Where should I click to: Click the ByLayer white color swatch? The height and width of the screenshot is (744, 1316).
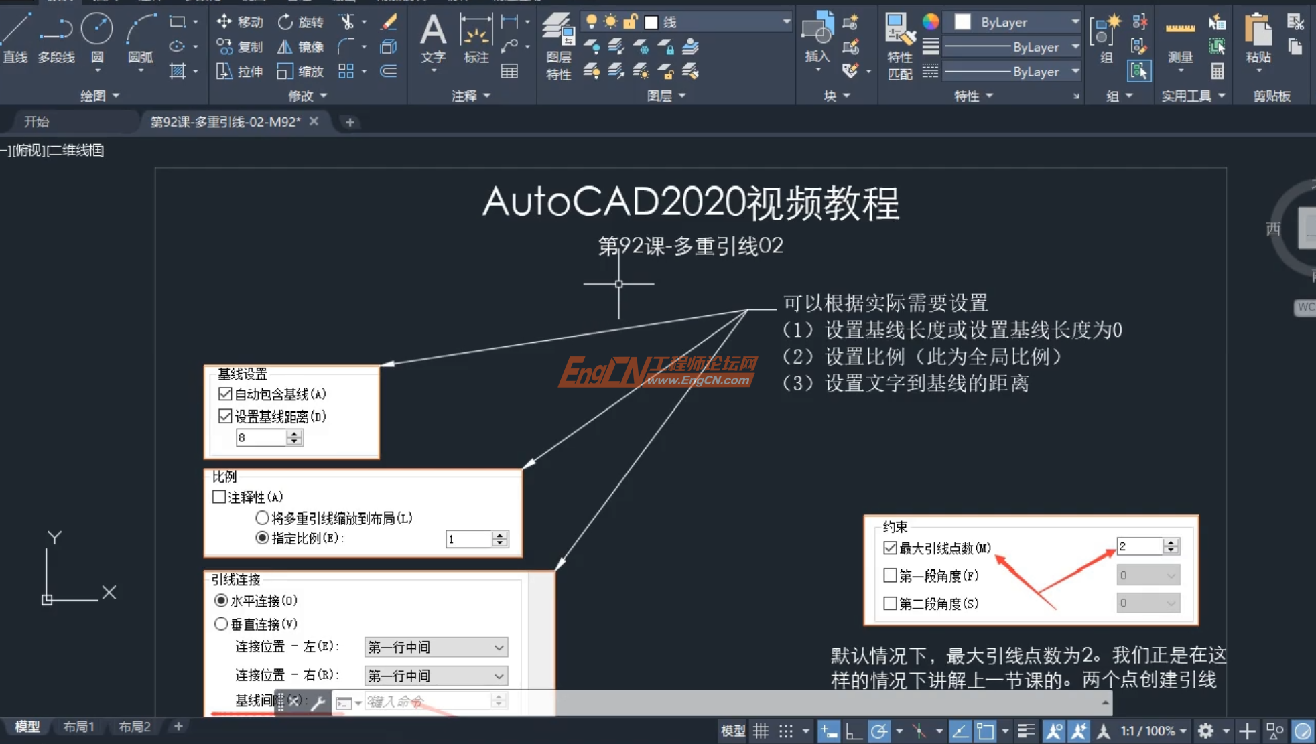(963, 21)
